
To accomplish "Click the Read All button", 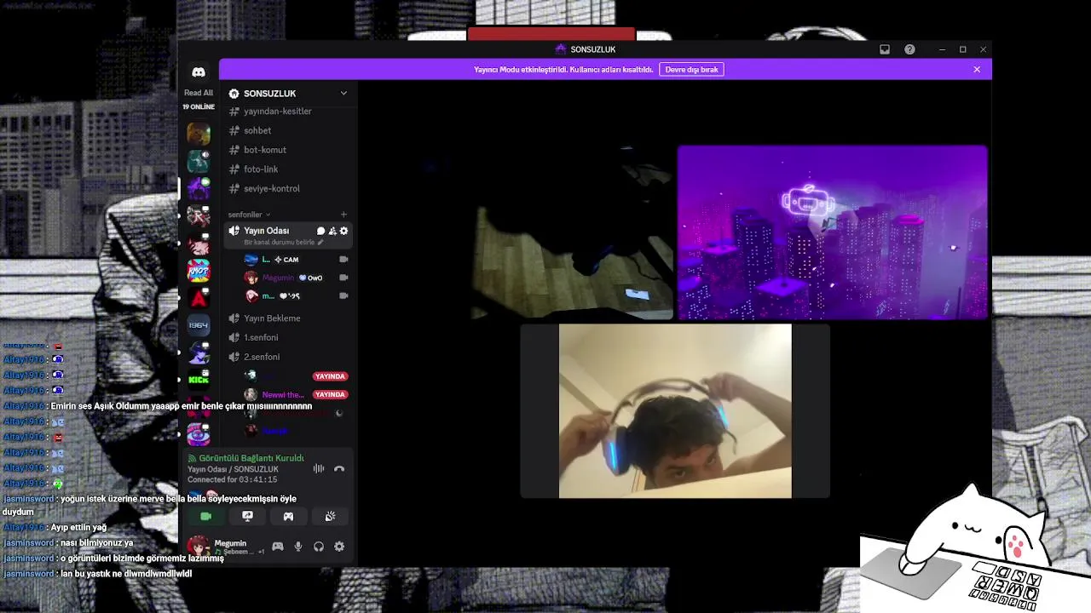I will [199, 93].
